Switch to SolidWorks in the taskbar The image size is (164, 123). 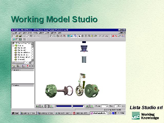coord(81,113)
